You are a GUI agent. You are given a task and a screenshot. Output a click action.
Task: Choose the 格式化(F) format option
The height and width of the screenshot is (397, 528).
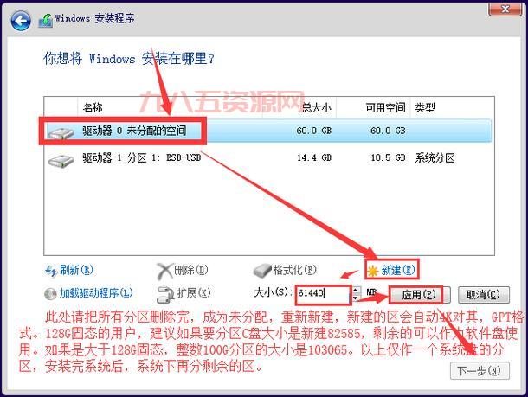point(295,270)
